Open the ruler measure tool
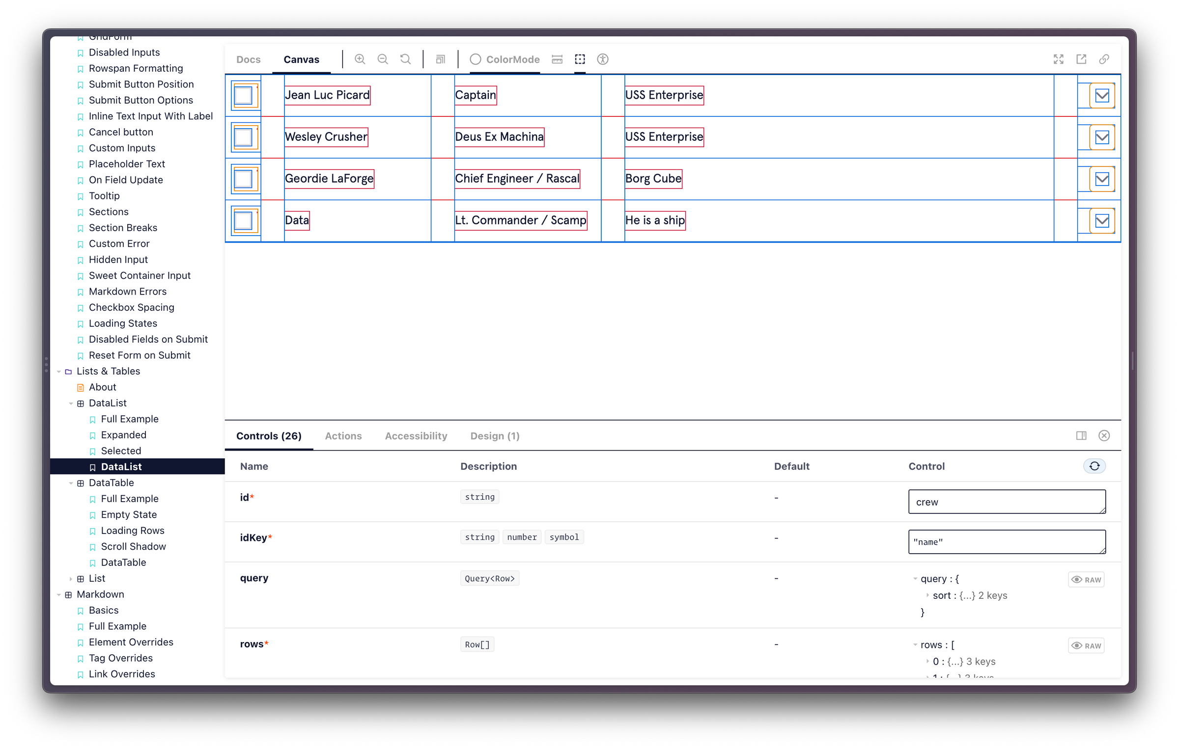The image size is (1179, 749). pos(557,59)
